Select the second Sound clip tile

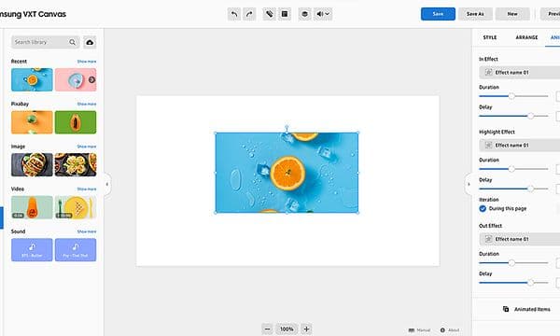[x=76, y=250]
